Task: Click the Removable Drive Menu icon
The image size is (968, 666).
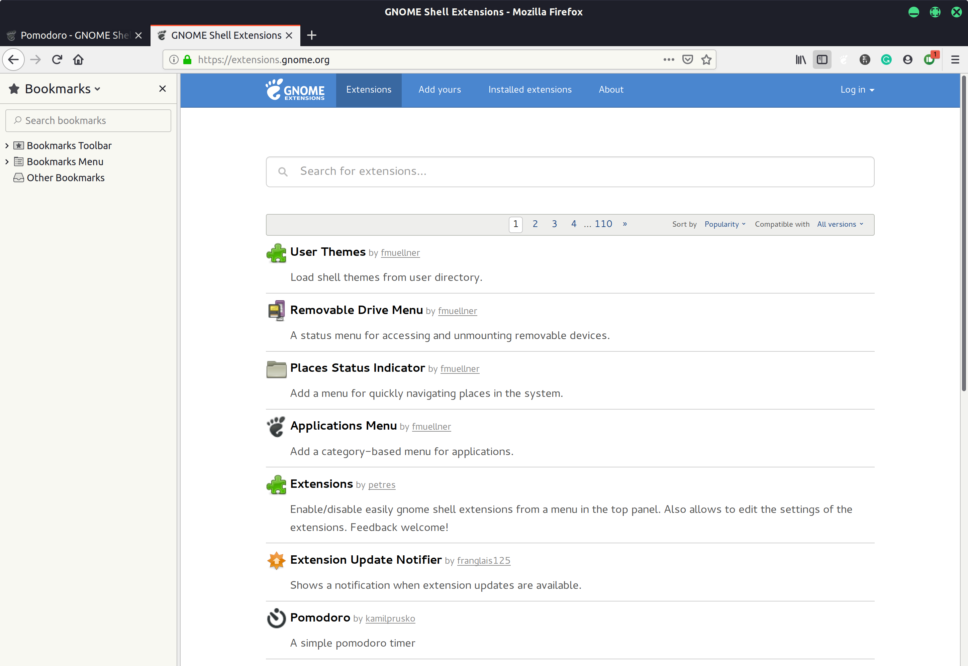Action: pos(276,311)
